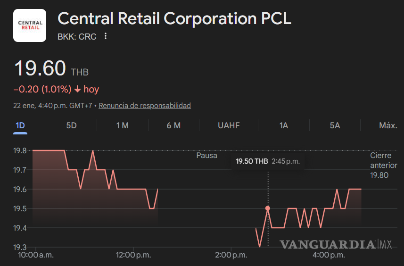Click the Pausa label on chart
Image resolution: width=404 pixels, height=266 pixels.
point(206,155)
